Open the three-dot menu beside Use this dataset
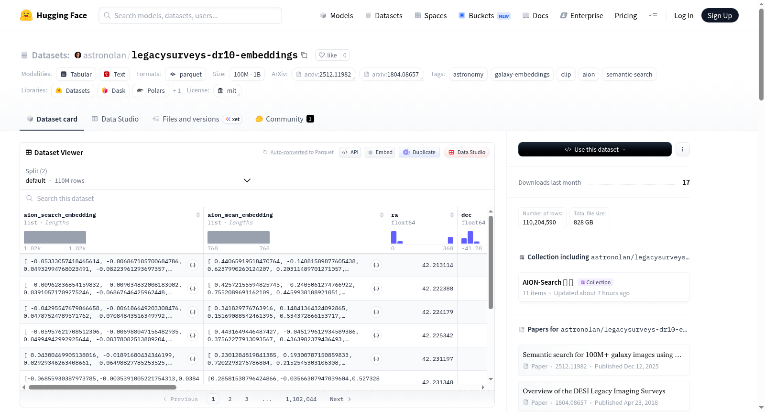The height and width of the screenshot is (412, 765). (683, 149)
